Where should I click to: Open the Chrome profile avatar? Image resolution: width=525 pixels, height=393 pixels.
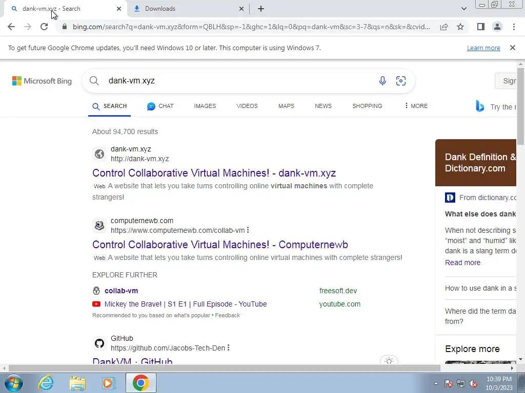tap(497, 27)
